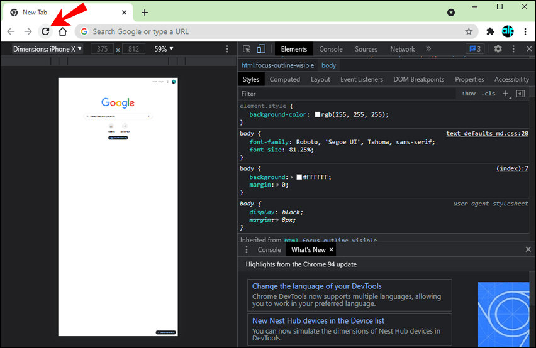
Task: Open Change the language of your DevTools
Action: (317, 286)
